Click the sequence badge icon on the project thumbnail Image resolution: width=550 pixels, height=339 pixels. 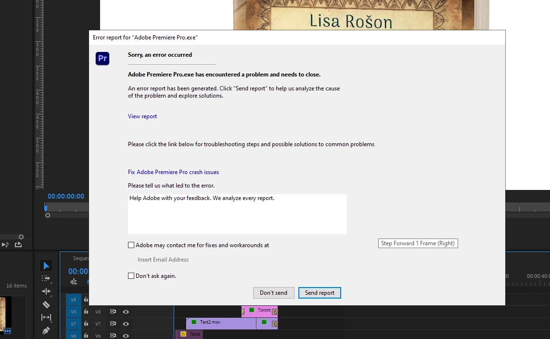pos(7,331)
